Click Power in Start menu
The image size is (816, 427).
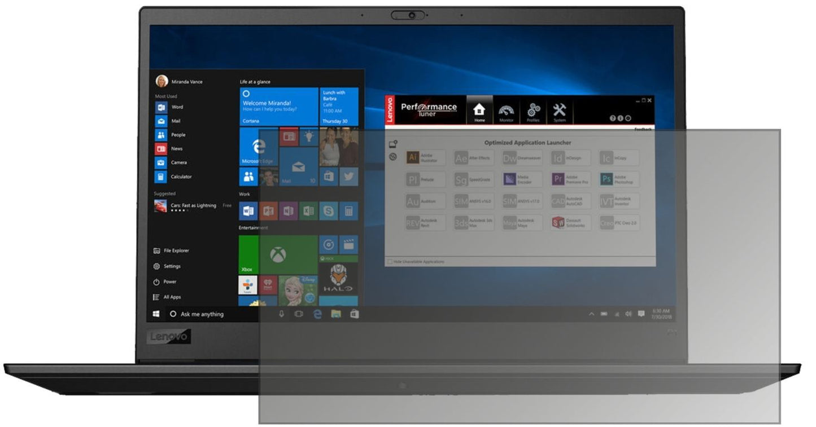pos(165,281)
